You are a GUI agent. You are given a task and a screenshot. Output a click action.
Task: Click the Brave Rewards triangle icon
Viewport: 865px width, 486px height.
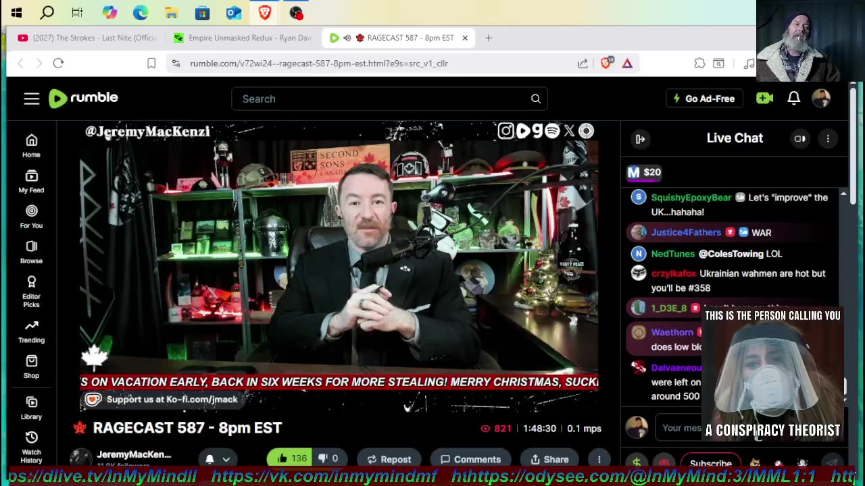627,63
